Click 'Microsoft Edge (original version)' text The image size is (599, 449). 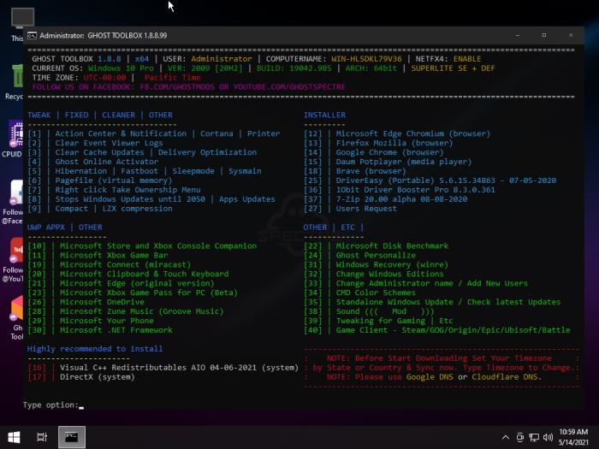[x=137, y=283]
